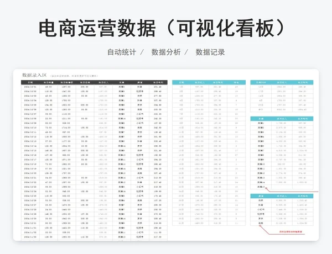The image size is (332, 254).
Task: Click the 20日 row in the daily summary table
Action: 209,173
